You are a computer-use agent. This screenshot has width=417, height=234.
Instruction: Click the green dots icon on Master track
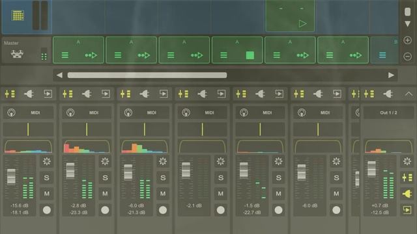[44, 57]
